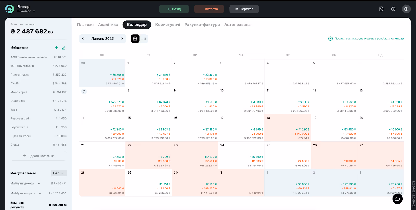Switch to calendar grid view icon
The image size is (416, 210).
pyautogui.click(x=135, y=39)
